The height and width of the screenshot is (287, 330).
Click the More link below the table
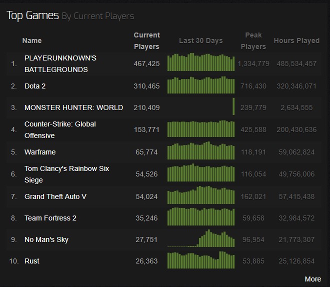[312, 279]
